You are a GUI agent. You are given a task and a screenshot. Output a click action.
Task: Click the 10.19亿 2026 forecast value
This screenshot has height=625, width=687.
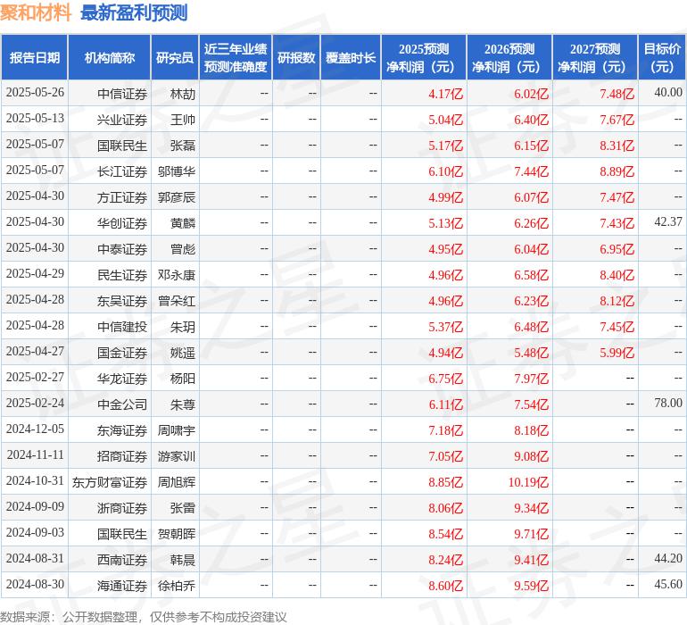(x=528, y=482)
